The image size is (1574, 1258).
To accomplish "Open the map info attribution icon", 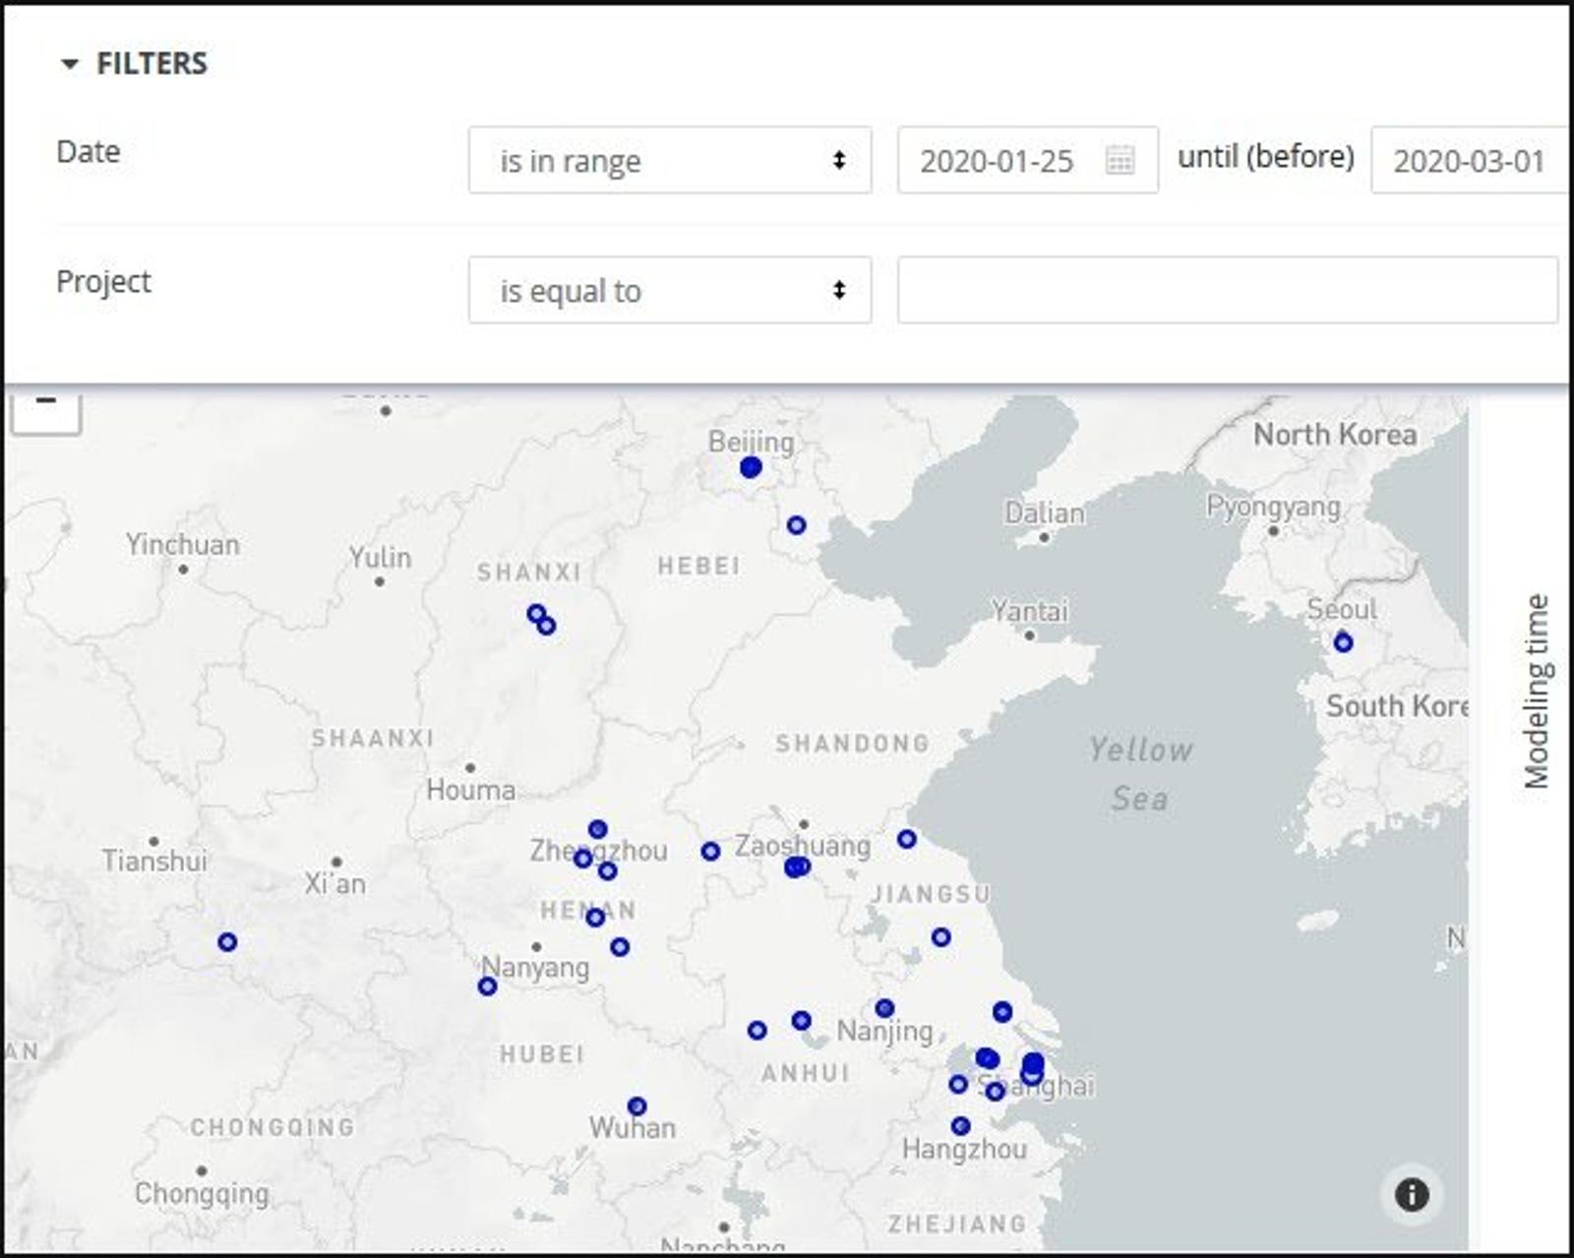I will coord(1412,1195).
